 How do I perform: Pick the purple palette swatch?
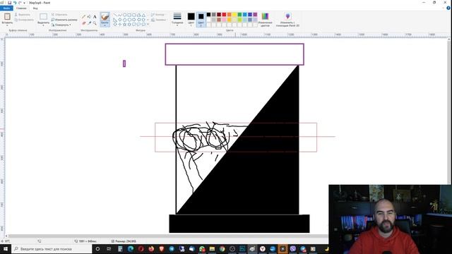(x=255, y=14)
